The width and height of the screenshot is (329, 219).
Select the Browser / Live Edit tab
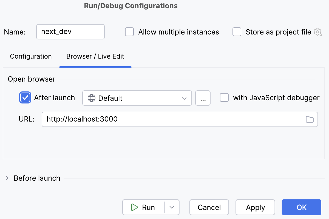95,56
